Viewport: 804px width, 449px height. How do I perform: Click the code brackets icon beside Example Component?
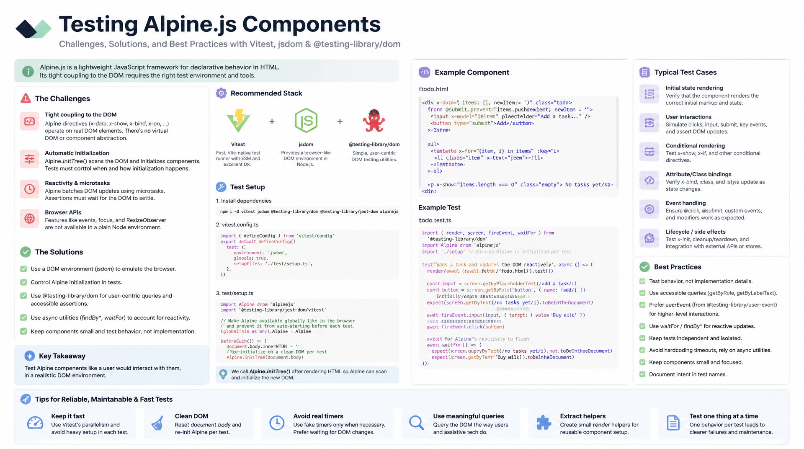coord(424,72)
